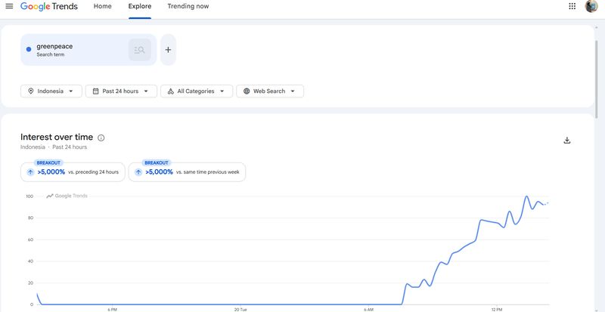The width and height of the screenshot is (605, 312).
Task: Click the 20 Tue axis label
Action: (240, 309)
